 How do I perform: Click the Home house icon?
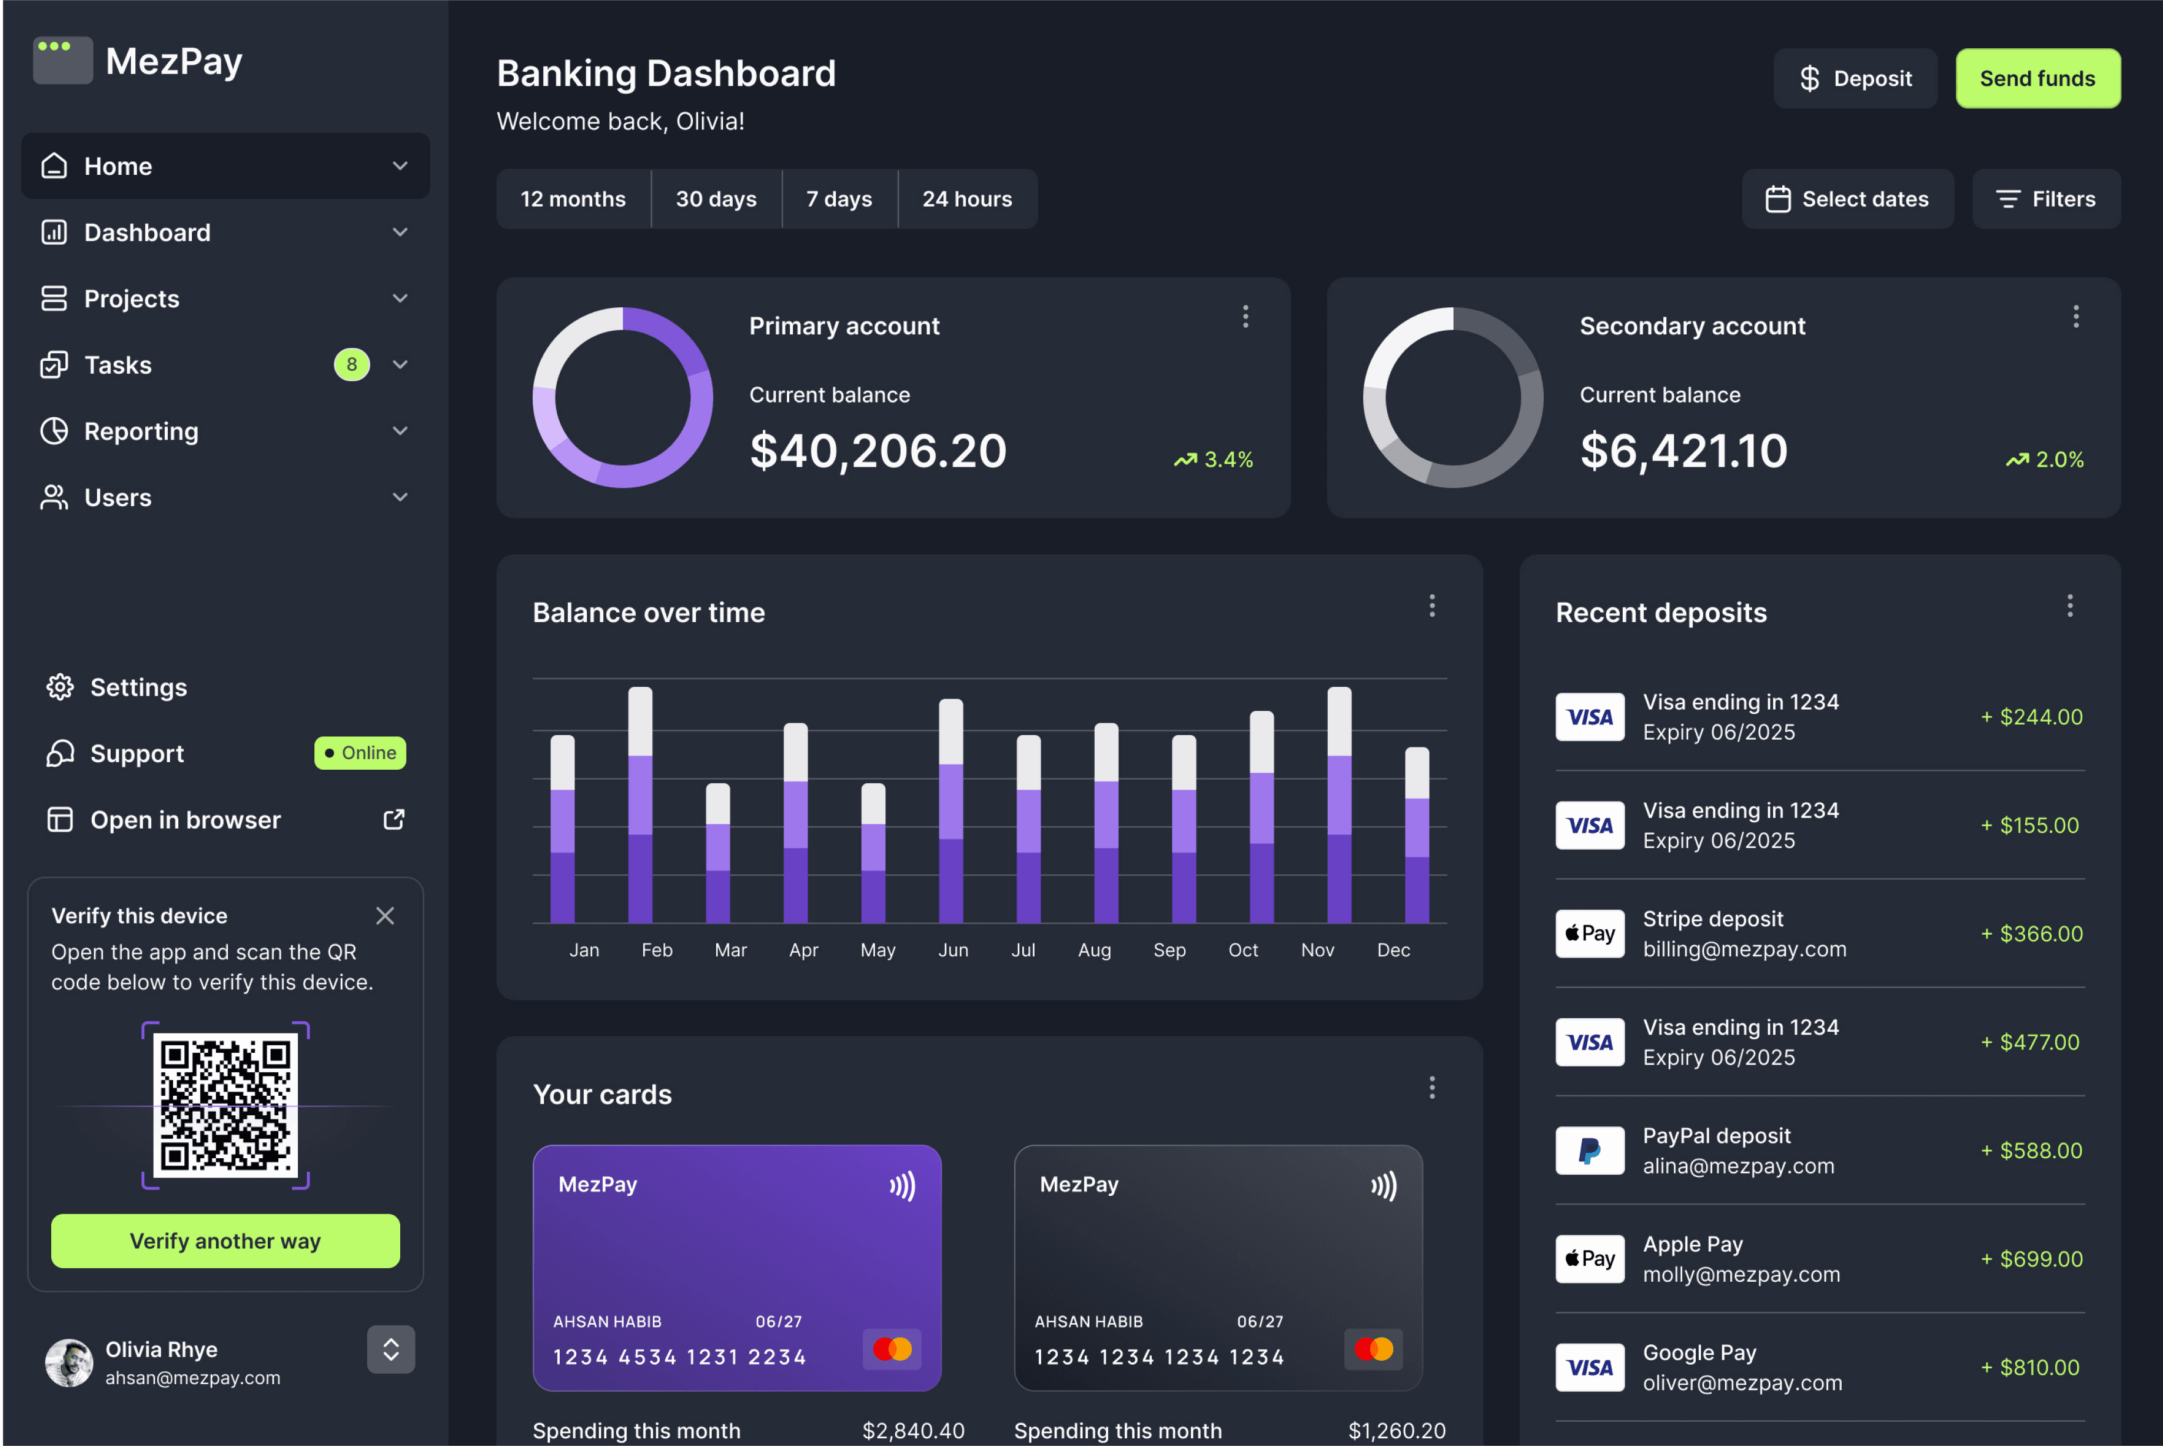click(54, 166)
